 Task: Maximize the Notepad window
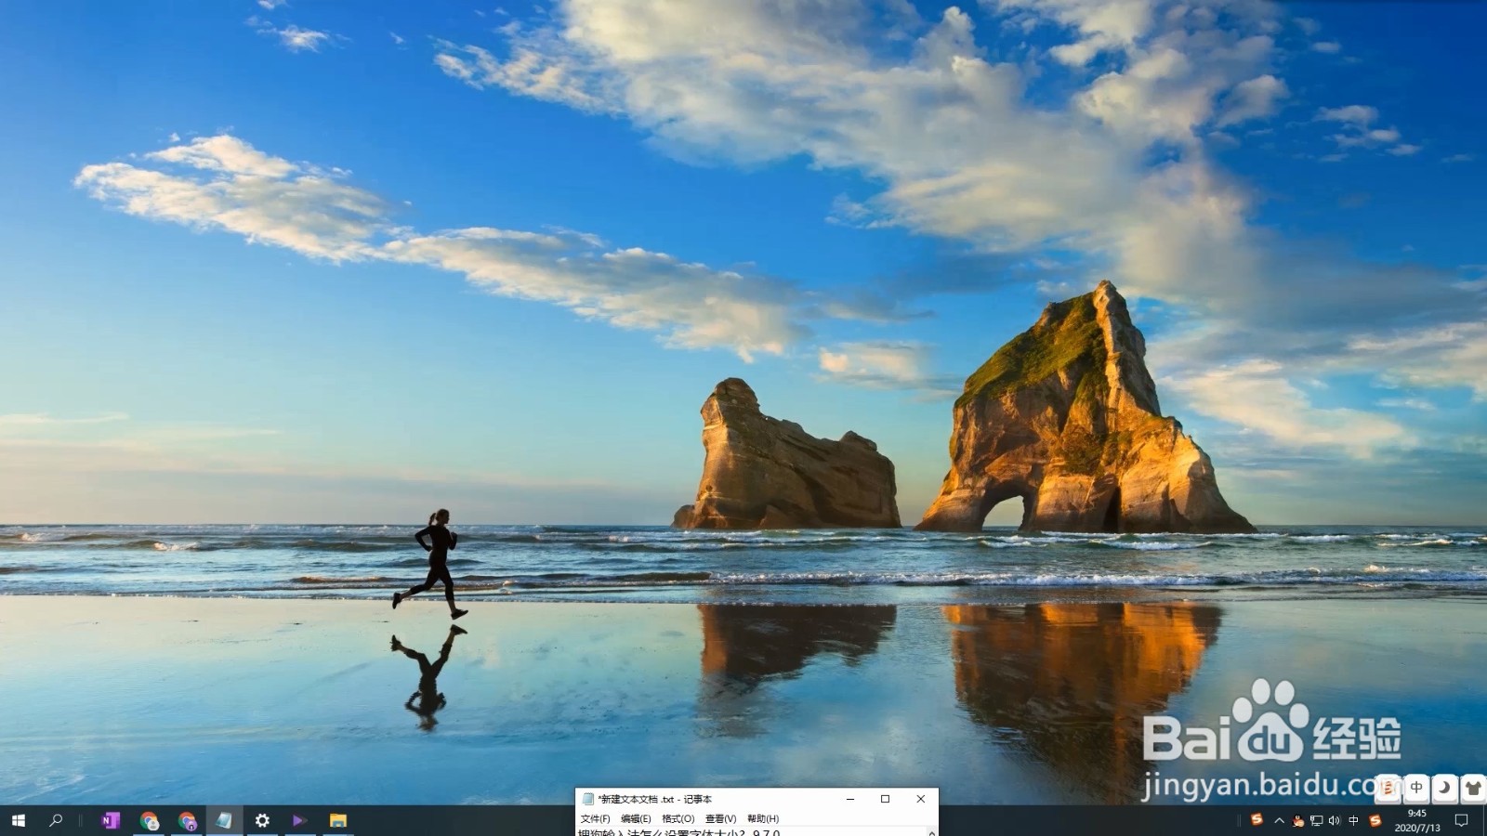(885, 799)
